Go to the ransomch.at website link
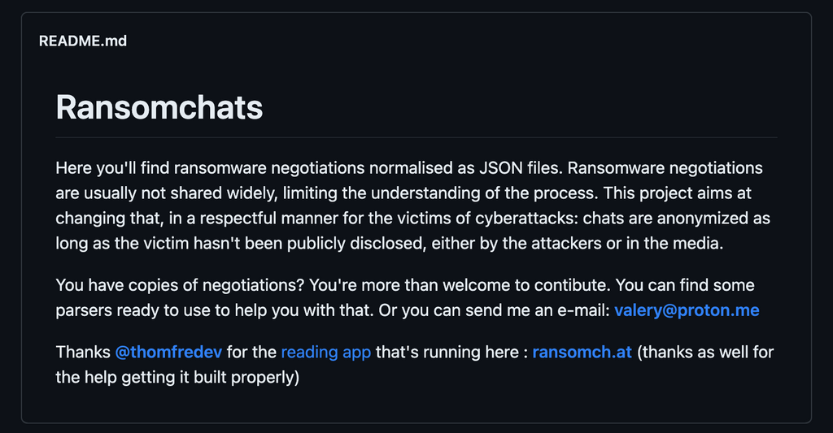833x433 pixels. pos(582,352)
